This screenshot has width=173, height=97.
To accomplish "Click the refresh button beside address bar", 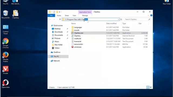I will coord(121,19).
